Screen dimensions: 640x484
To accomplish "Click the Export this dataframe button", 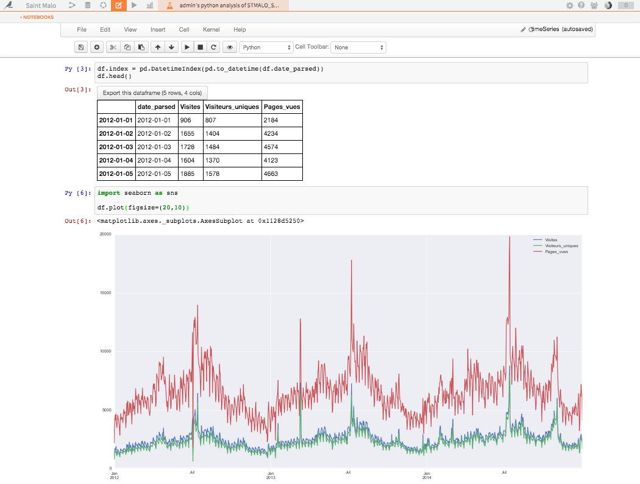I will click(x=152, y=92).
